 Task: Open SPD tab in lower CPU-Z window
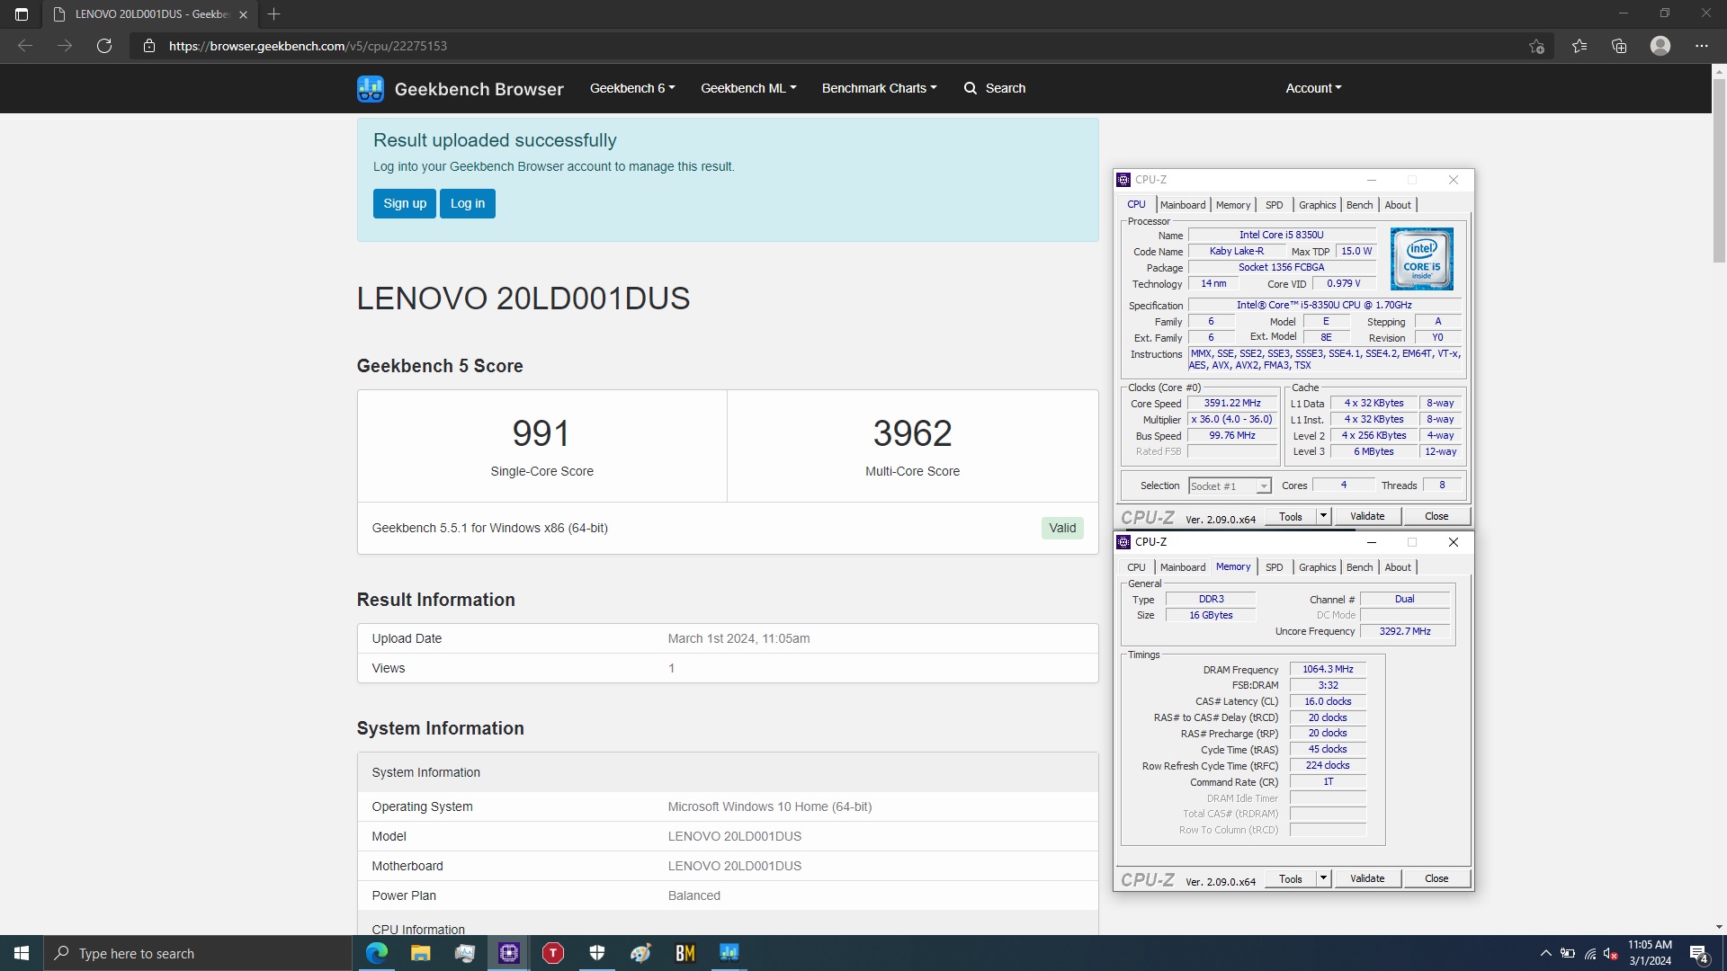pyautogui.click(x=1274, y=567)
